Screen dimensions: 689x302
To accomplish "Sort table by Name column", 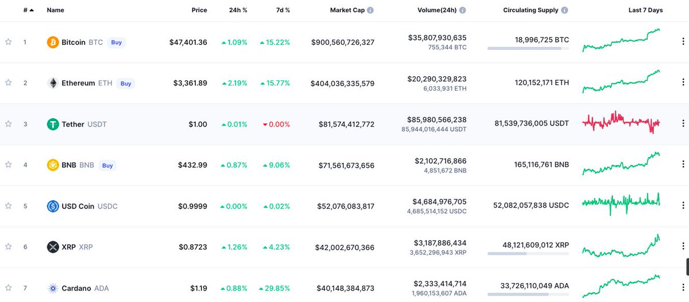I will tap(56, 10).
